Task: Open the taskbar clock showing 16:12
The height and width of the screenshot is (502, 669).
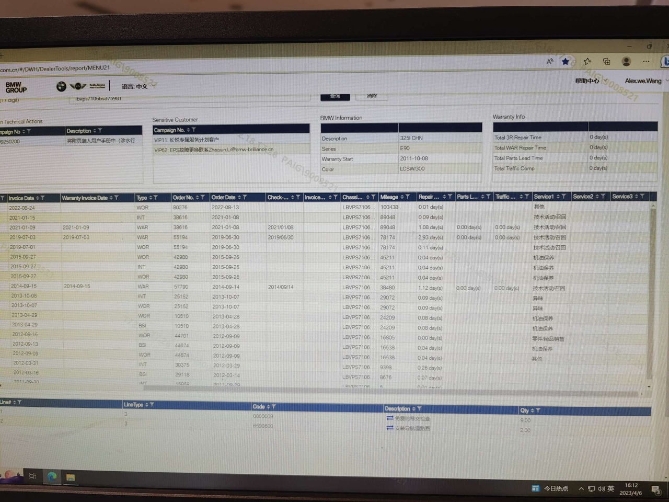Action: [631, 489]
